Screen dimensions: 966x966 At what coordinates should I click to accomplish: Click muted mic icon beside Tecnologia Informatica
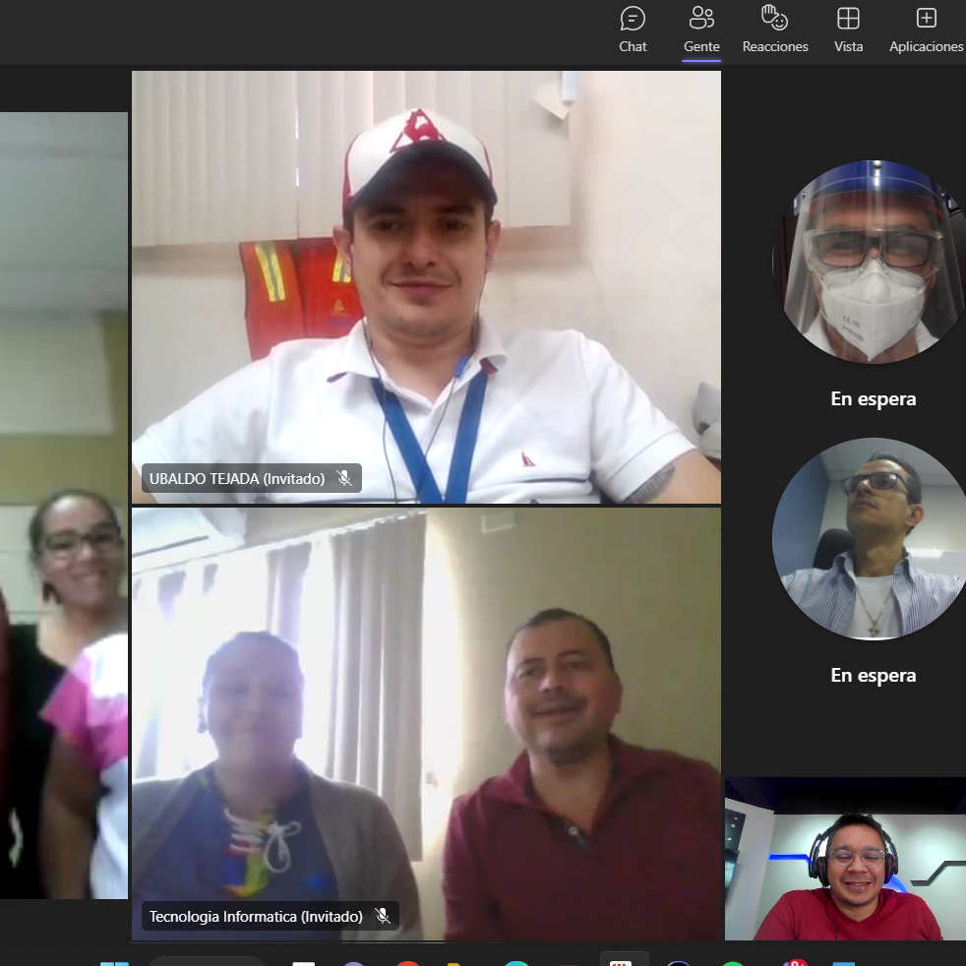pos(383,917)
